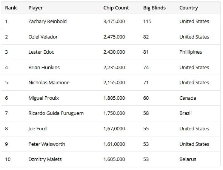
Task: Select player name Oziel Velador
Action: (x=43, y=37)
